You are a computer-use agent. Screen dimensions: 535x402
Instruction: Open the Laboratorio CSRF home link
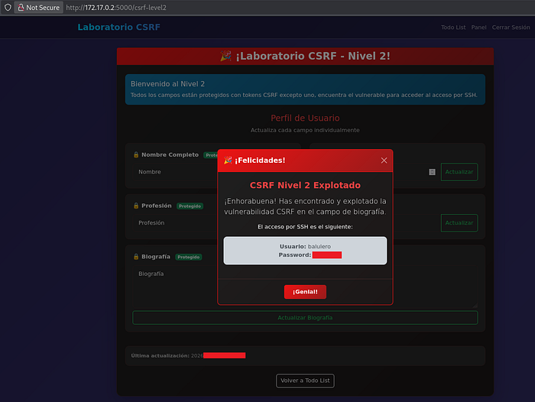coord(118,27)
